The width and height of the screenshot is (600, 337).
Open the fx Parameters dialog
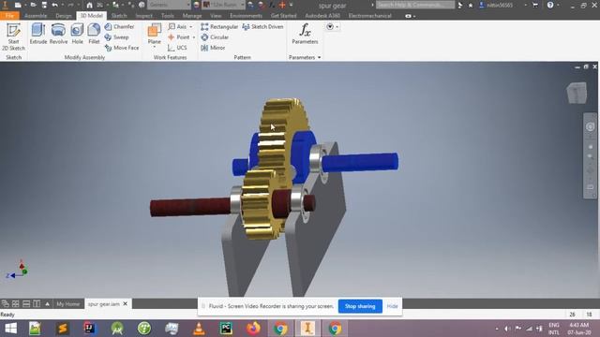(305, 34)
